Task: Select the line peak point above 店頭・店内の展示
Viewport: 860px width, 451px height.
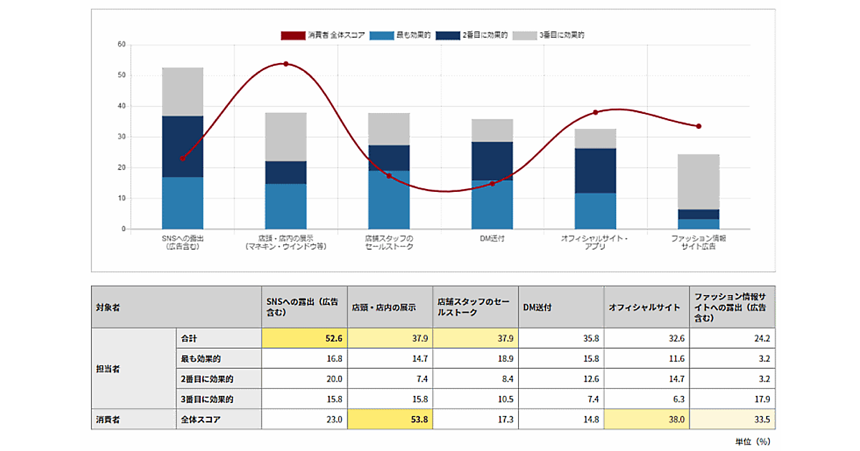Action: [x=286, y=64]
